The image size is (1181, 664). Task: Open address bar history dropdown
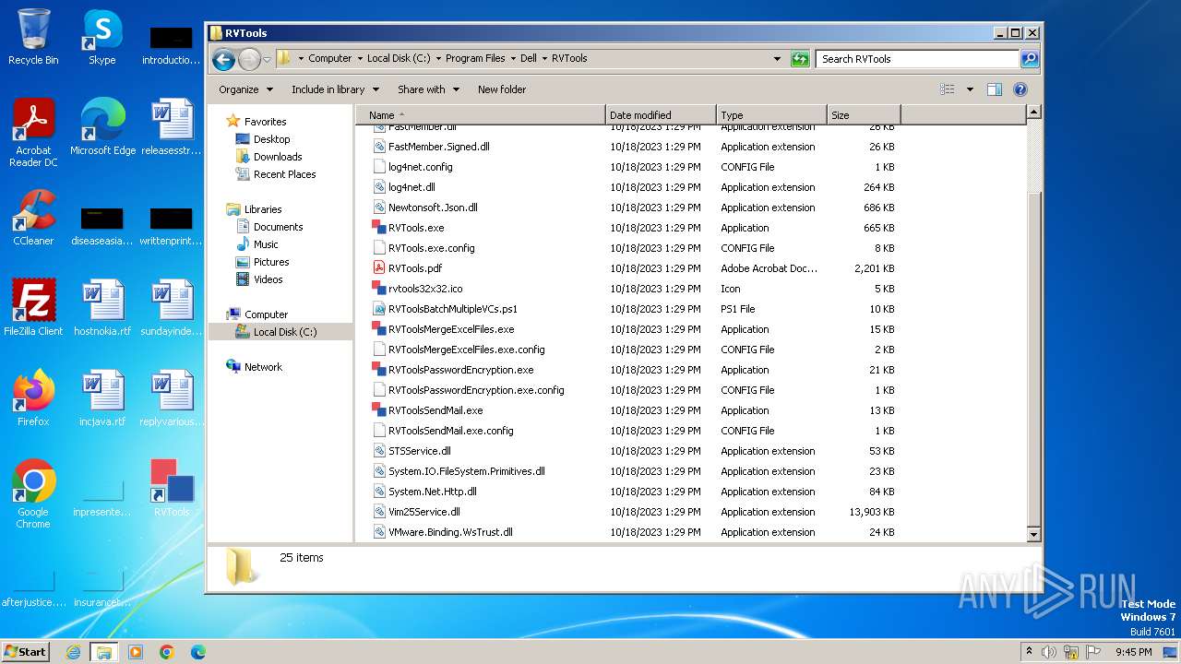[778, 59]
